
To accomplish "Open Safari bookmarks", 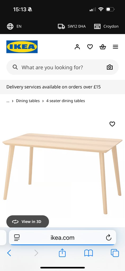I will pyautogui.click(x=88, y=253).
